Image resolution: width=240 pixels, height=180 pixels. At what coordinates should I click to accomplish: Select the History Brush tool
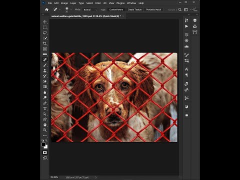coord(45,76)
